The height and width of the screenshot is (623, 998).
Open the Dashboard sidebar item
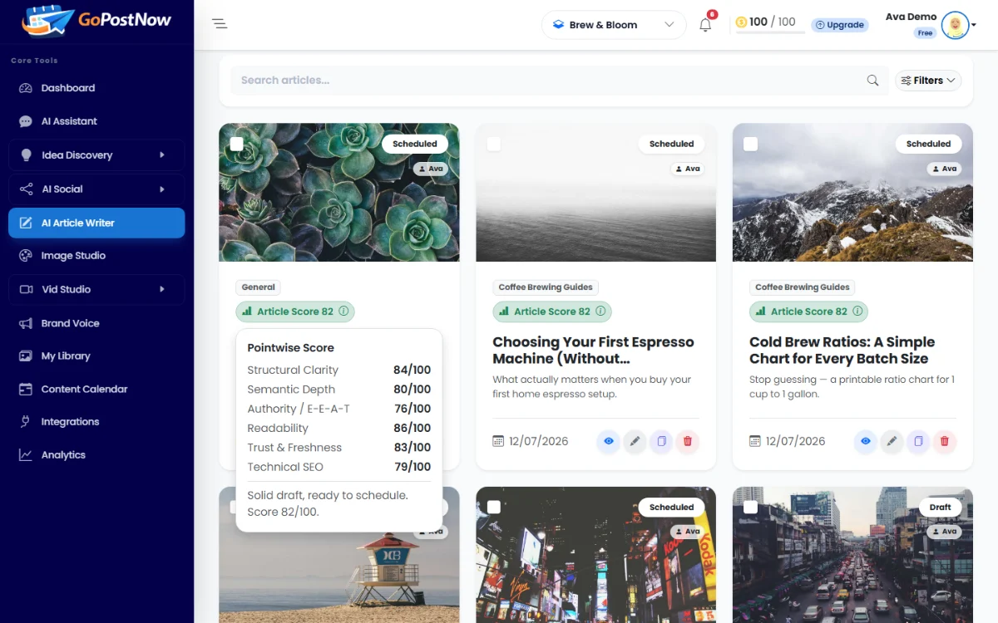pyautogui.click(x=96, y=88)
